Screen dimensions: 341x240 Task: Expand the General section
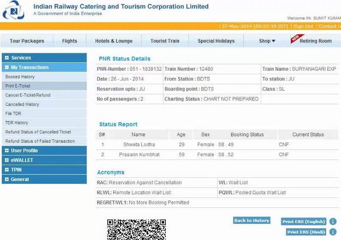coord(44,179)
